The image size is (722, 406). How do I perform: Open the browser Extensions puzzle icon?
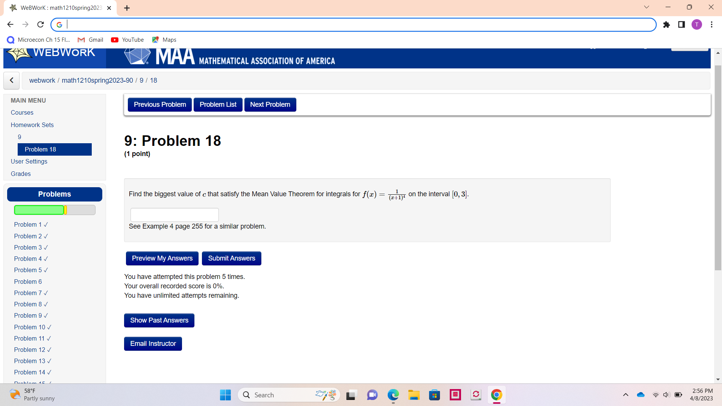[x=666, y=24]
